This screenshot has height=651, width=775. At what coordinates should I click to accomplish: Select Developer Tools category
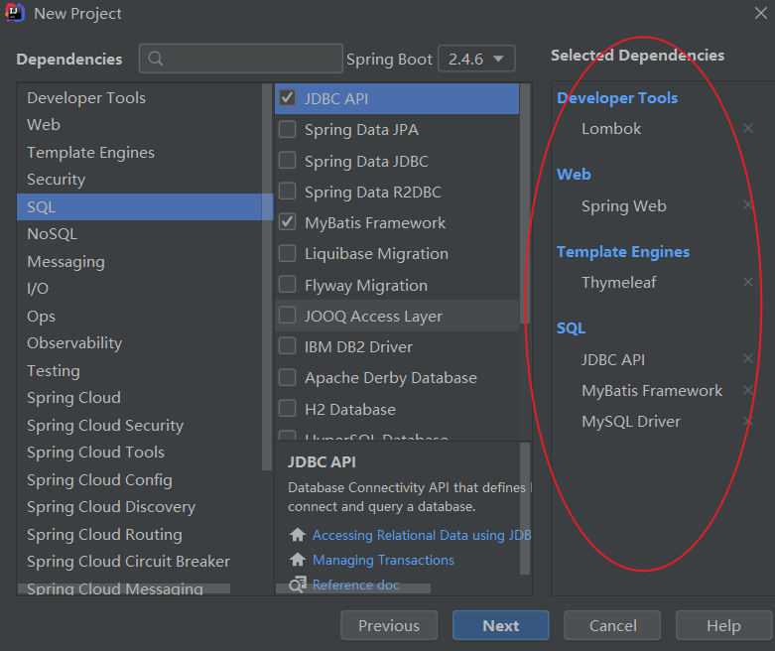(140, 98)
